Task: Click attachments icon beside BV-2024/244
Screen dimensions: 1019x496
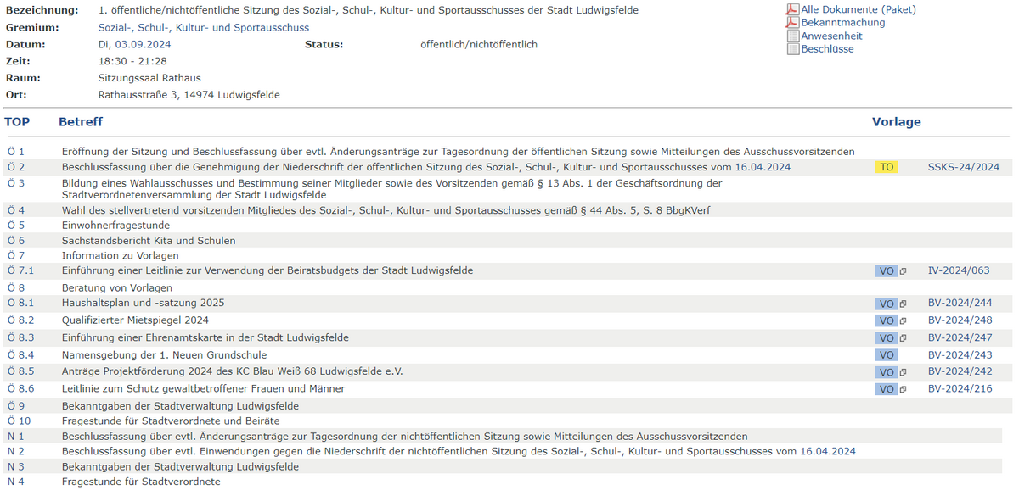Action: tap(904, 304)
